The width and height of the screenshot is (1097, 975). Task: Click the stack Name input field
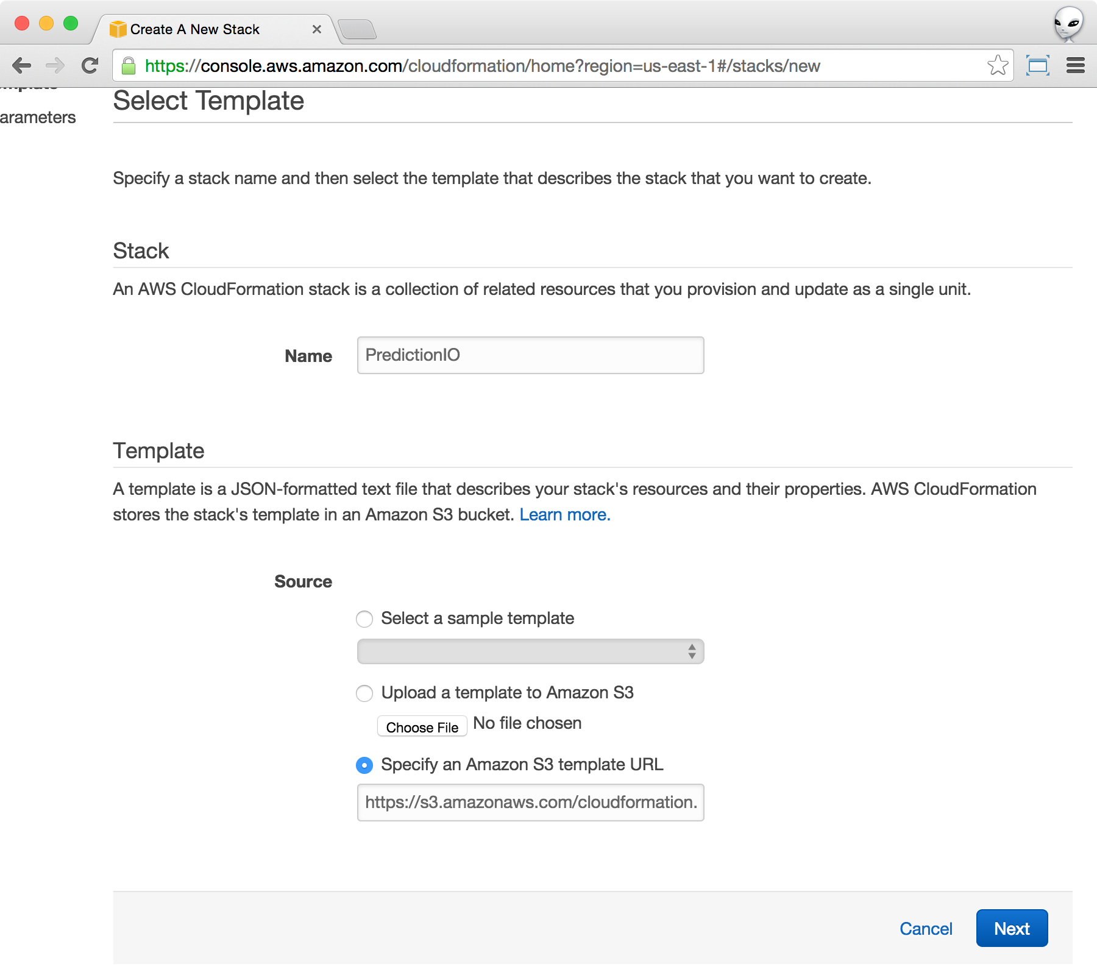tap(530, 355)
